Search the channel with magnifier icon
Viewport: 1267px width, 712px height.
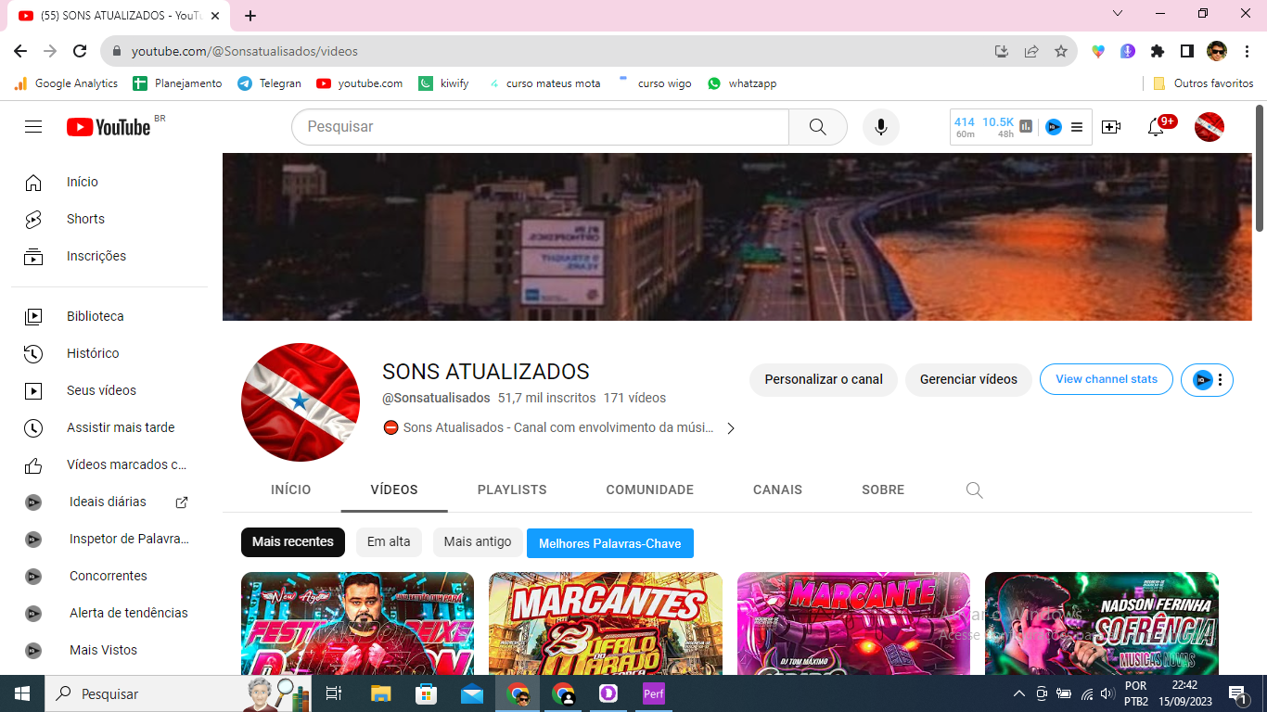pos(974,489)
